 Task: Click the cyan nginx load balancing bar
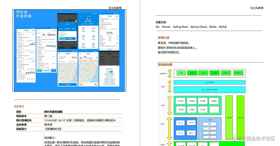coord(210,83)
